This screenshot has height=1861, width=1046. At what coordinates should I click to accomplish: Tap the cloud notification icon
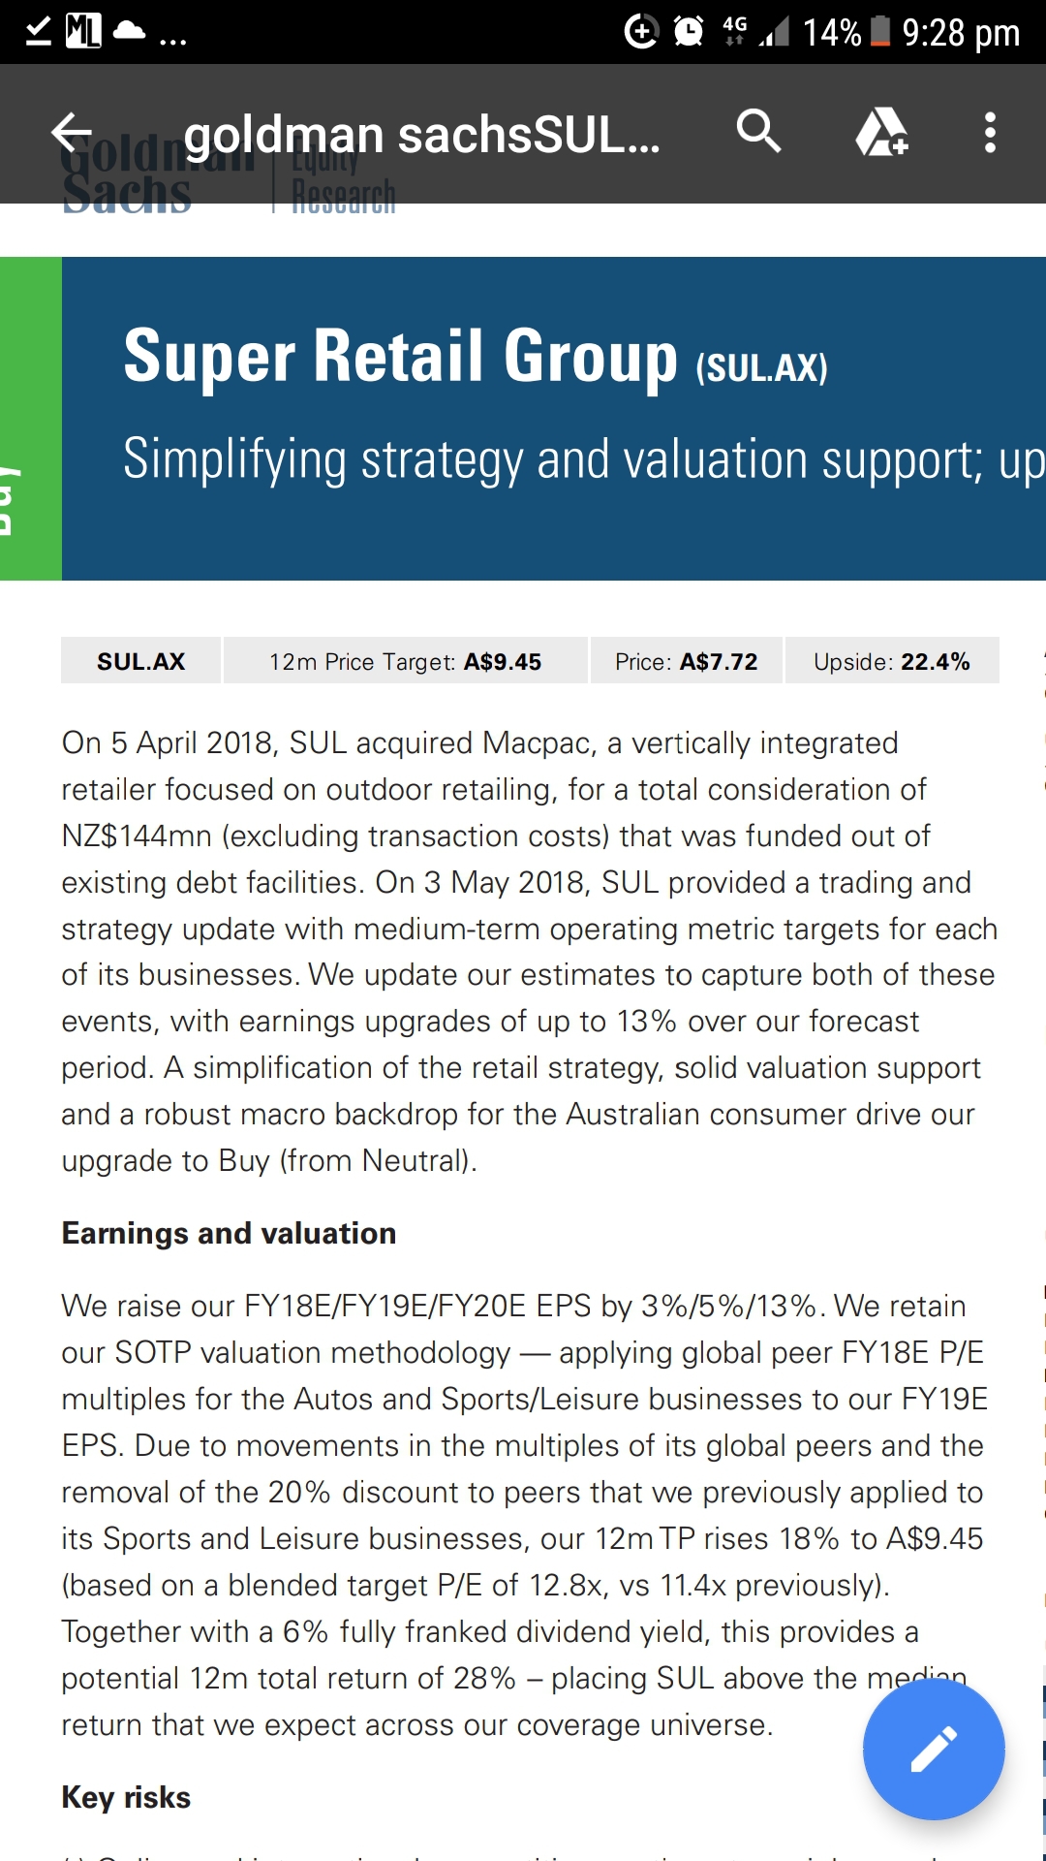coord(129,31)
